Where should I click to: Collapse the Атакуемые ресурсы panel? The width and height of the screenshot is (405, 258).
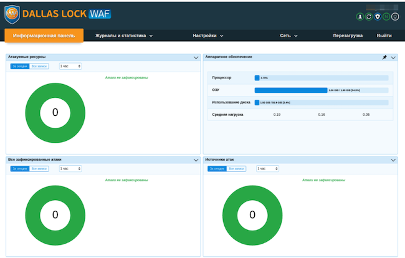click(x=196, y=57)
